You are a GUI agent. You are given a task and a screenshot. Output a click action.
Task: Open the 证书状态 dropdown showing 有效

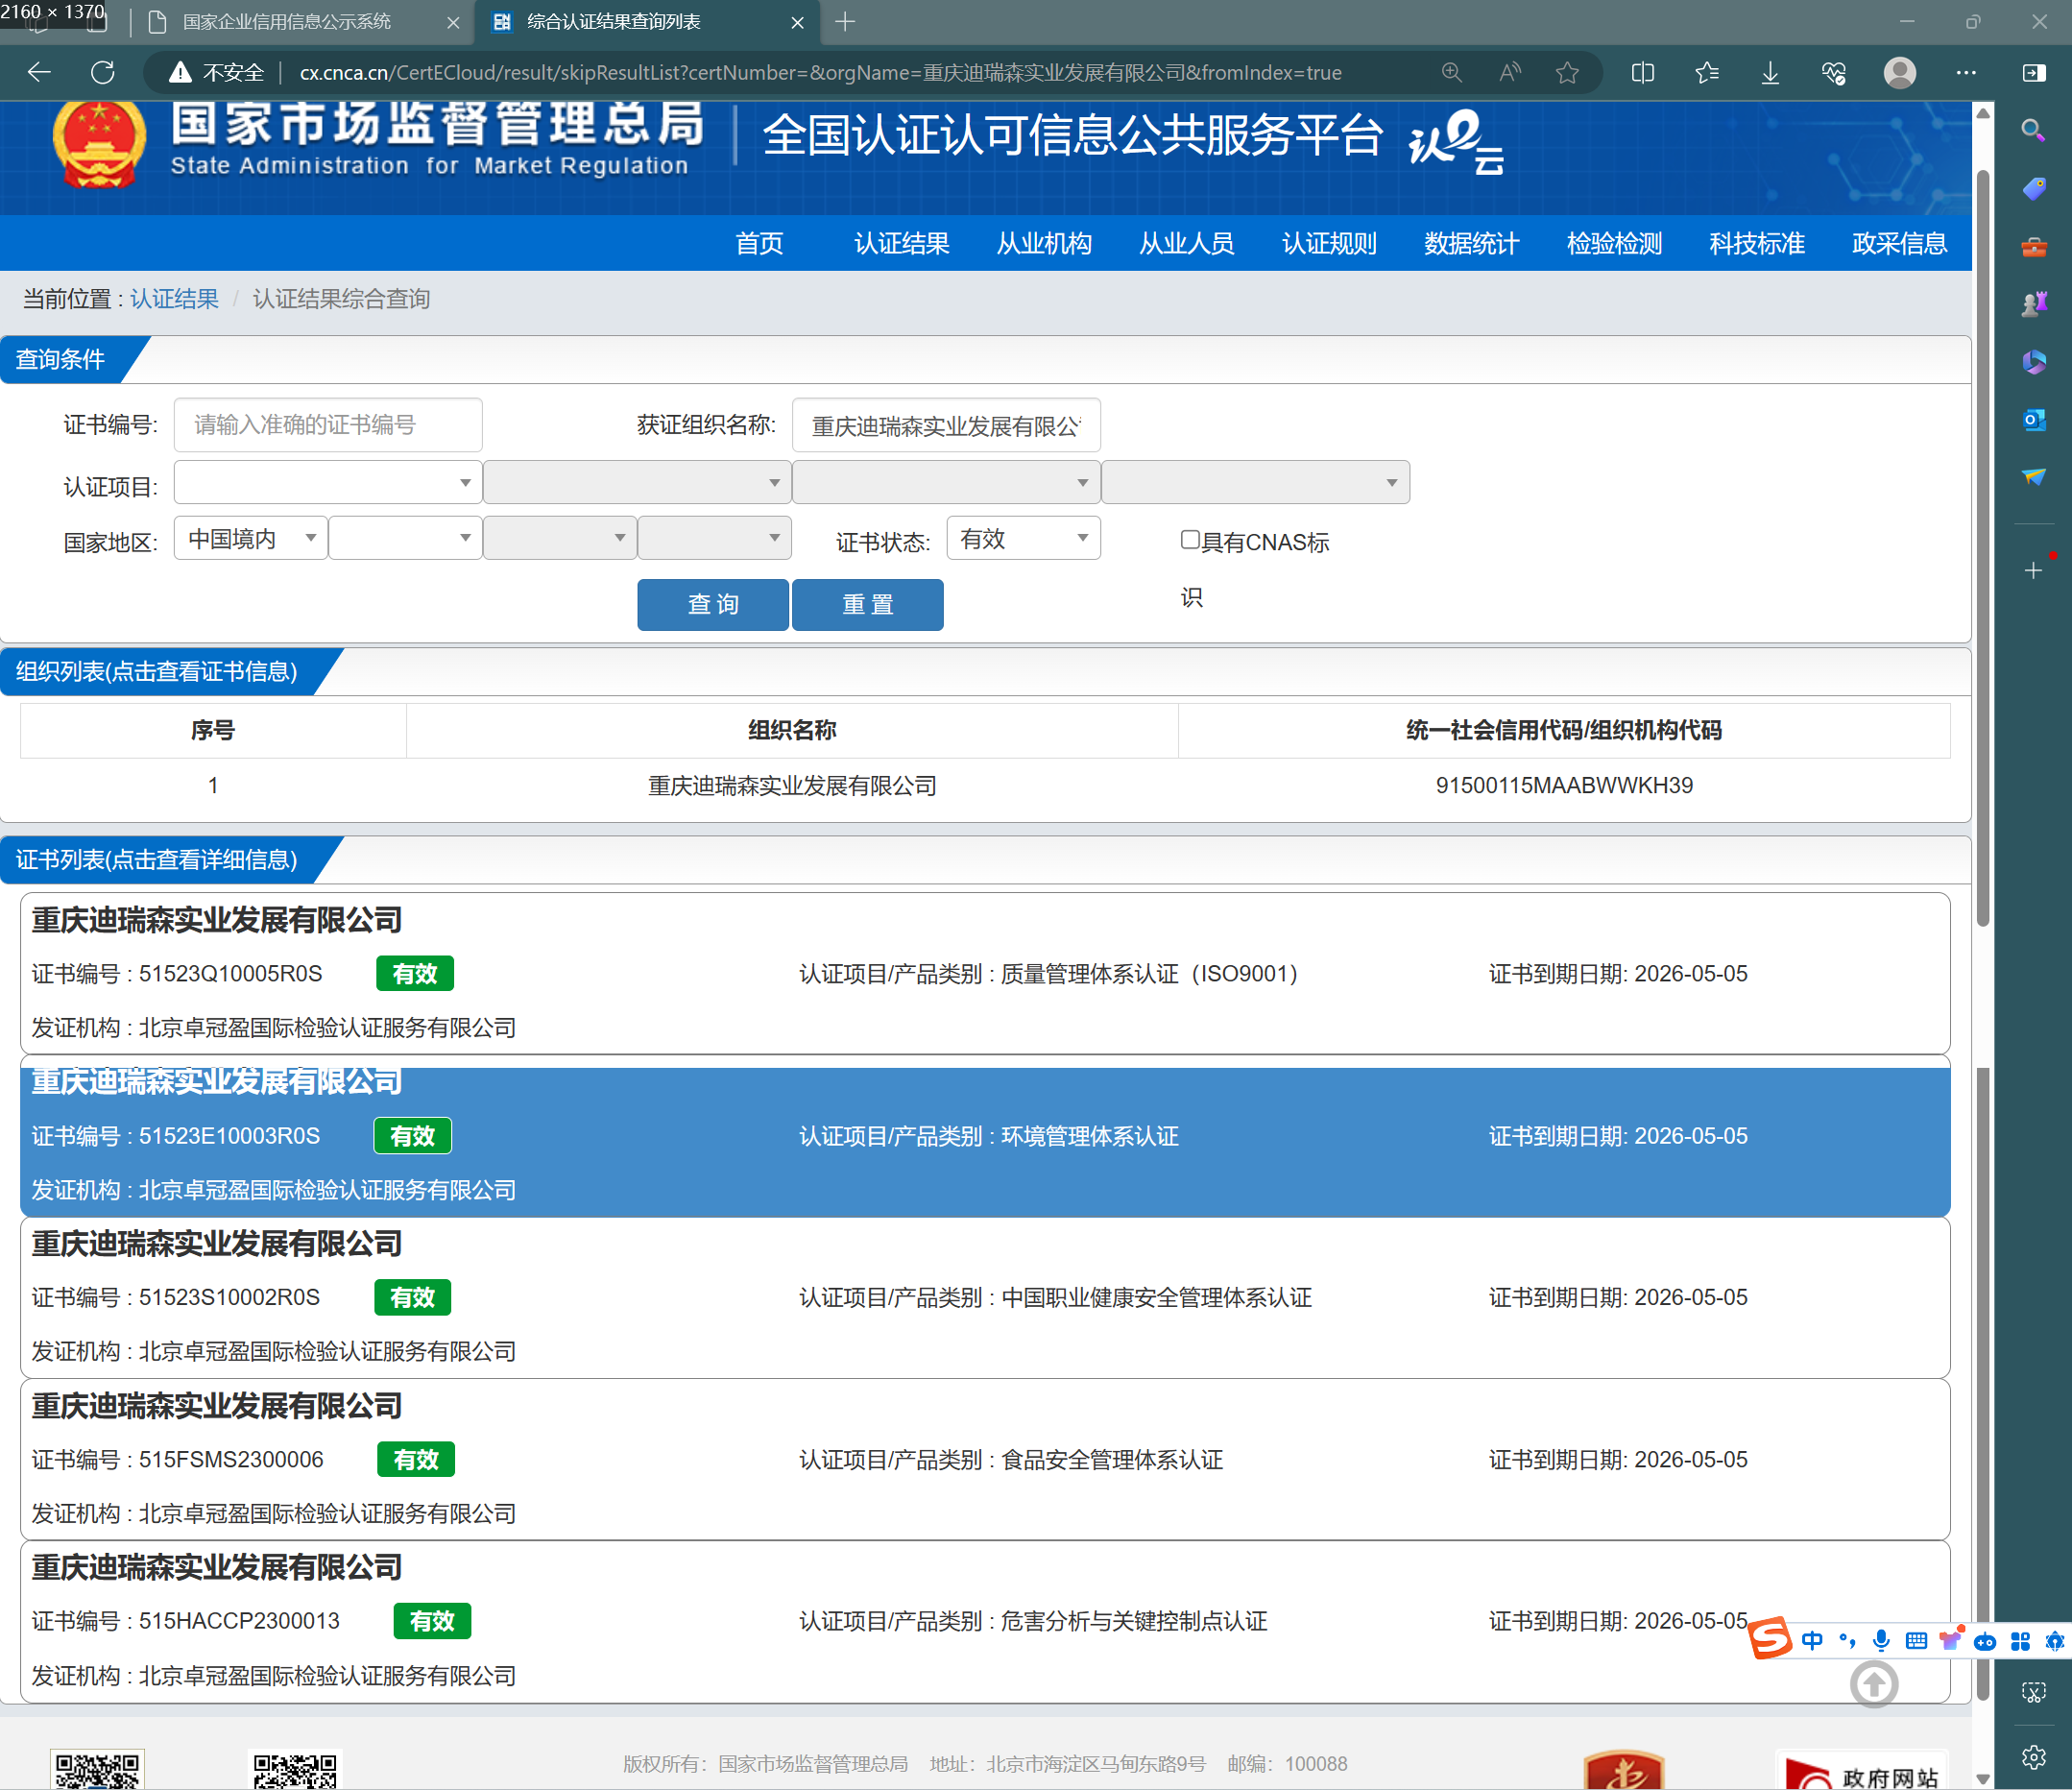[x=1023, y=538]
